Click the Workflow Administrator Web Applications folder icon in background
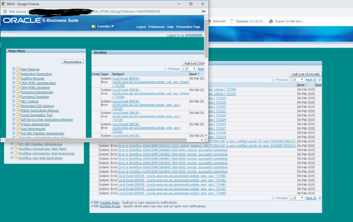Screen dimensions: 353x222 coord(16,153)
